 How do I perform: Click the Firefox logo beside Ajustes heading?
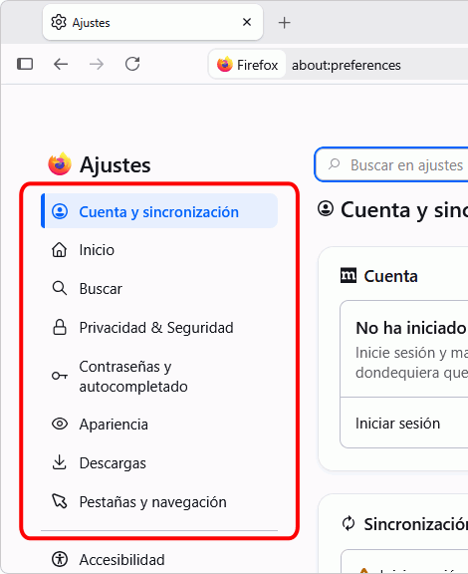click(x=60, y=164)
